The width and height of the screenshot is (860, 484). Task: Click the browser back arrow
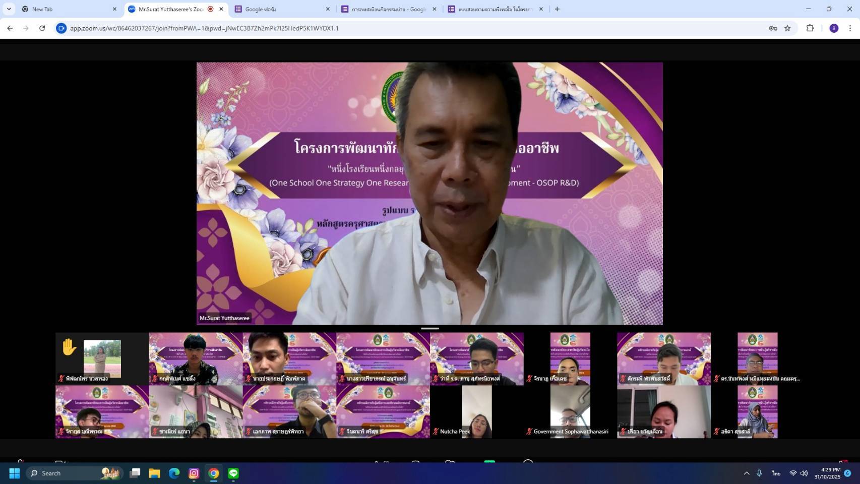tap(10, 28)
